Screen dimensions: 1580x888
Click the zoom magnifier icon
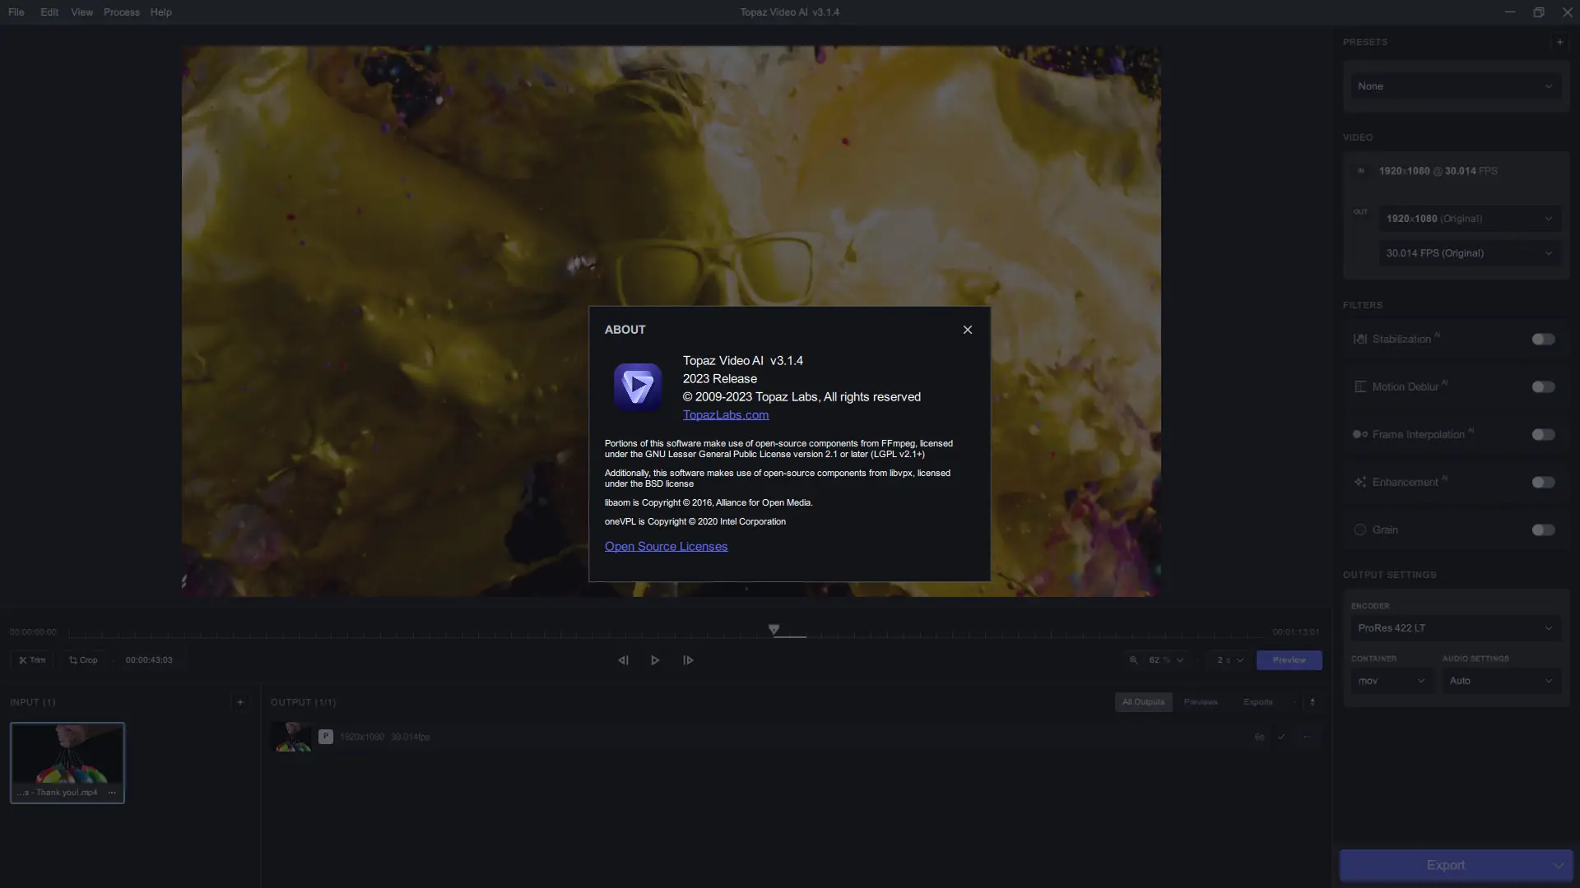click(x=1133, y=660)
